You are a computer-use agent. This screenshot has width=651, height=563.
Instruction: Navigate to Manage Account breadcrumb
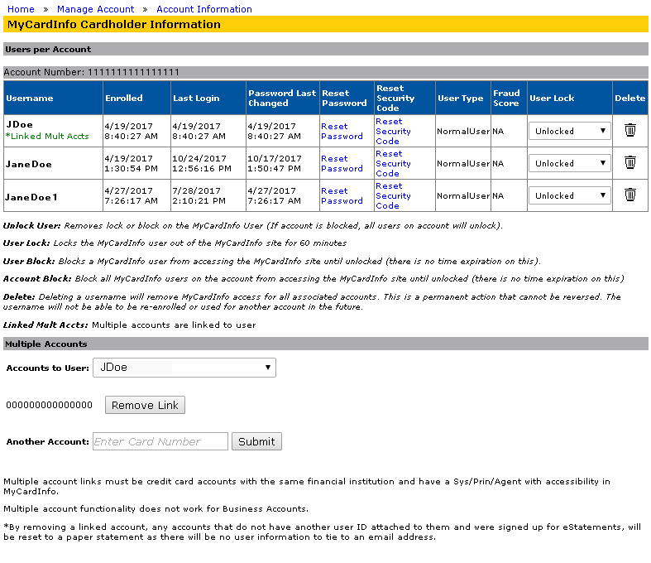[x=95, y=9]
